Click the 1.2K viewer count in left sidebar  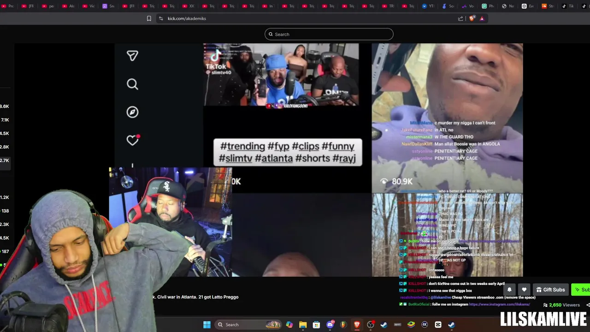coord(5,197)
